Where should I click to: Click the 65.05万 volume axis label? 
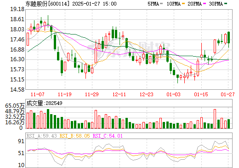click(x=15, y=106)
